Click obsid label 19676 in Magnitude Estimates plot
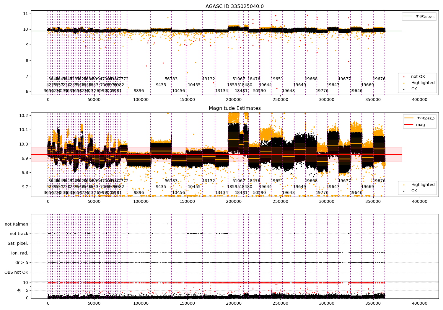This screenshot has height=310, width=443. [379, 181]
